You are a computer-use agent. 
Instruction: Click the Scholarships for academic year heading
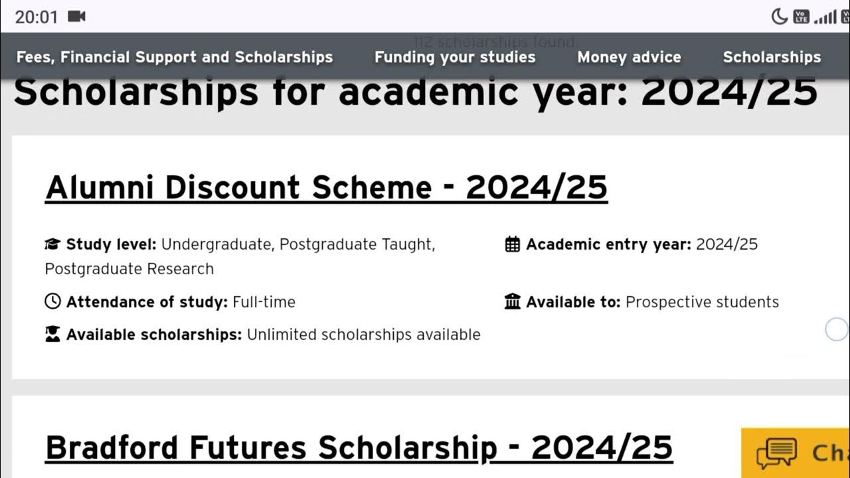point(415,92)
